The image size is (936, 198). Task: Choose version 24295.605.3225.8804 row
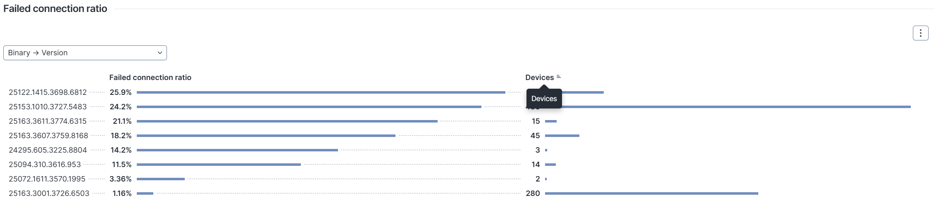coord(48,150)
